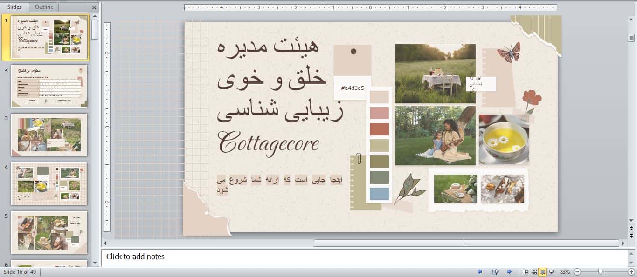Click the 'Slide 16 of 49' status text
The image size is (637, 277).
click(20, 272)
